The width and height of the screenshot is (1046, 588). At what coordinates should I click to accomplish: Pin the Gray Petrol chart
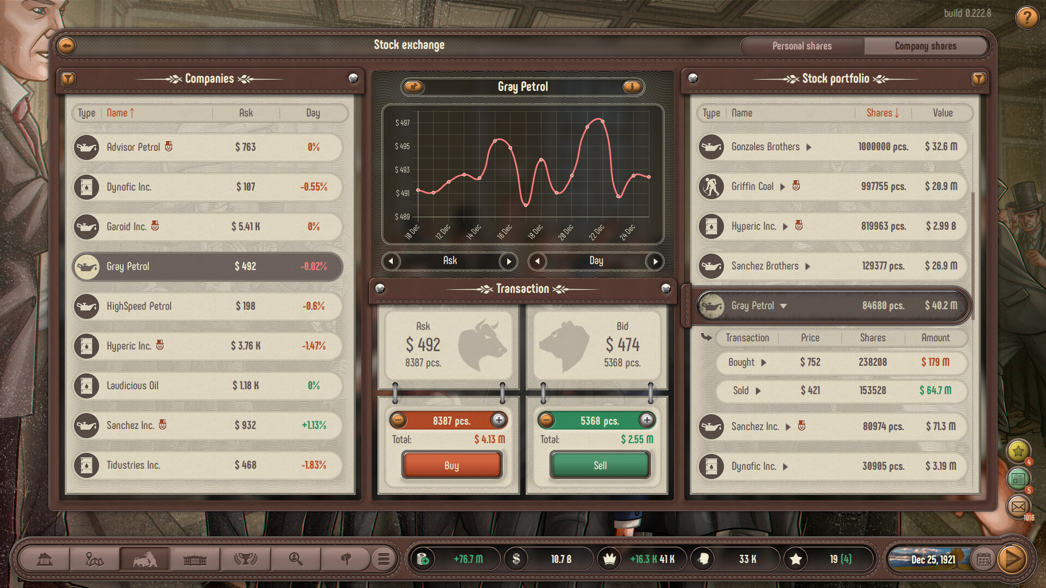pos(414,87)
